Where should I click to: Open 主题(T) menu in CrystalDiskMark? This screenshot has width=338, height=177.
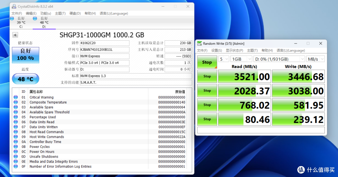252,50
